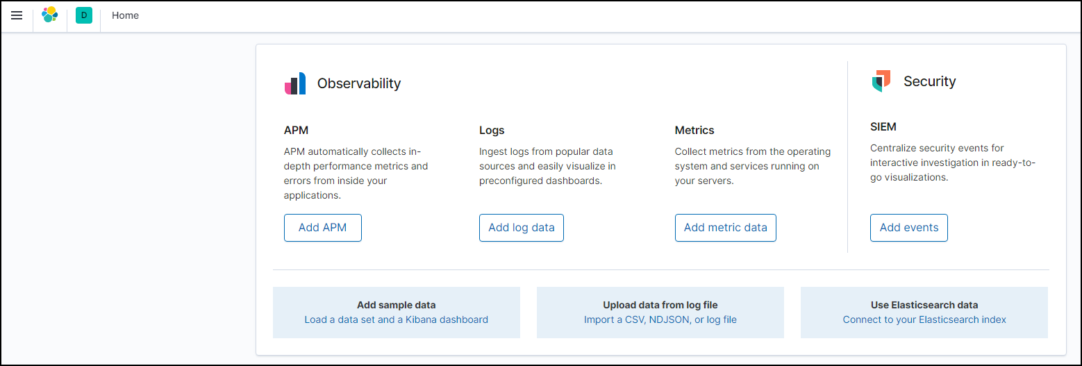This screenshot has height=366, width=1082.
Task: Click the Add sample data title
Action: (x=397, y=305)
